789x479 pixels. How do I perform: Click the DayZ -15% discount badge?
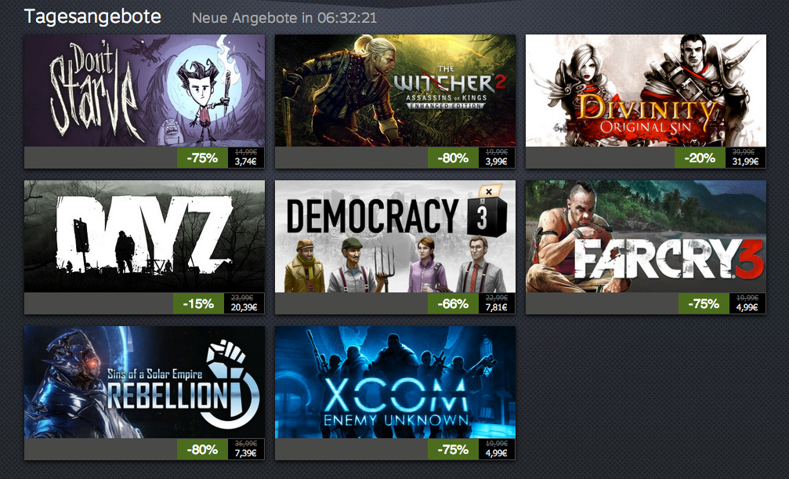pos(198,303)
